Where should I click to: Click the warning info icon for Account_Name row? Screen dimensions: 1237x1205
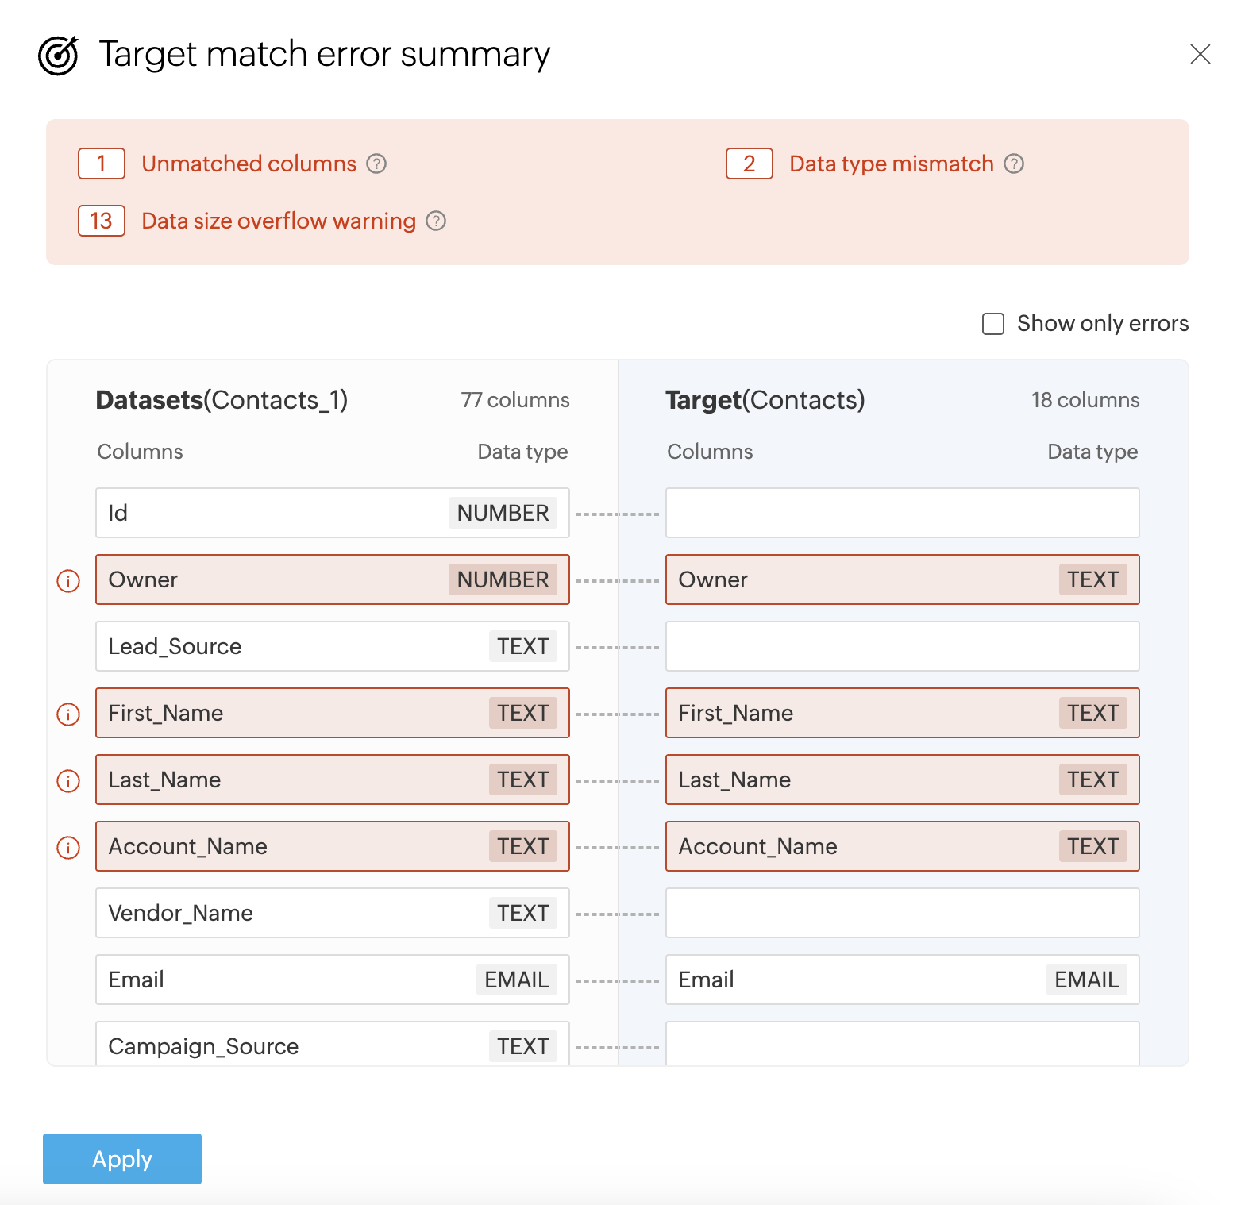[69, 848]
